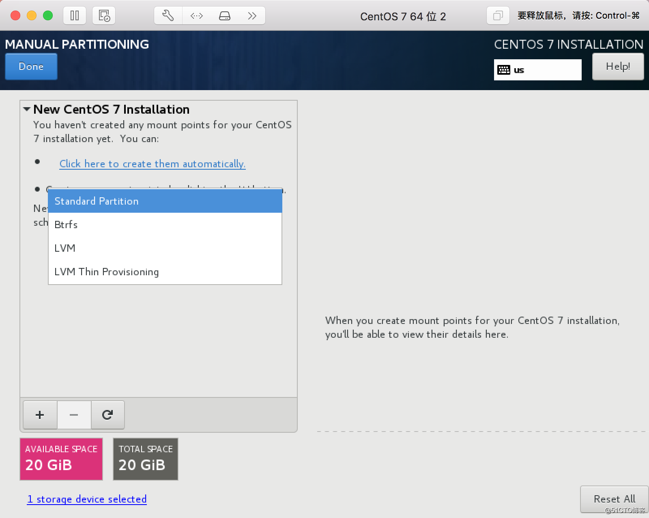649x518 pixels.
Task: Collapse New CentOS 7 Installation section
Action: 27,109
